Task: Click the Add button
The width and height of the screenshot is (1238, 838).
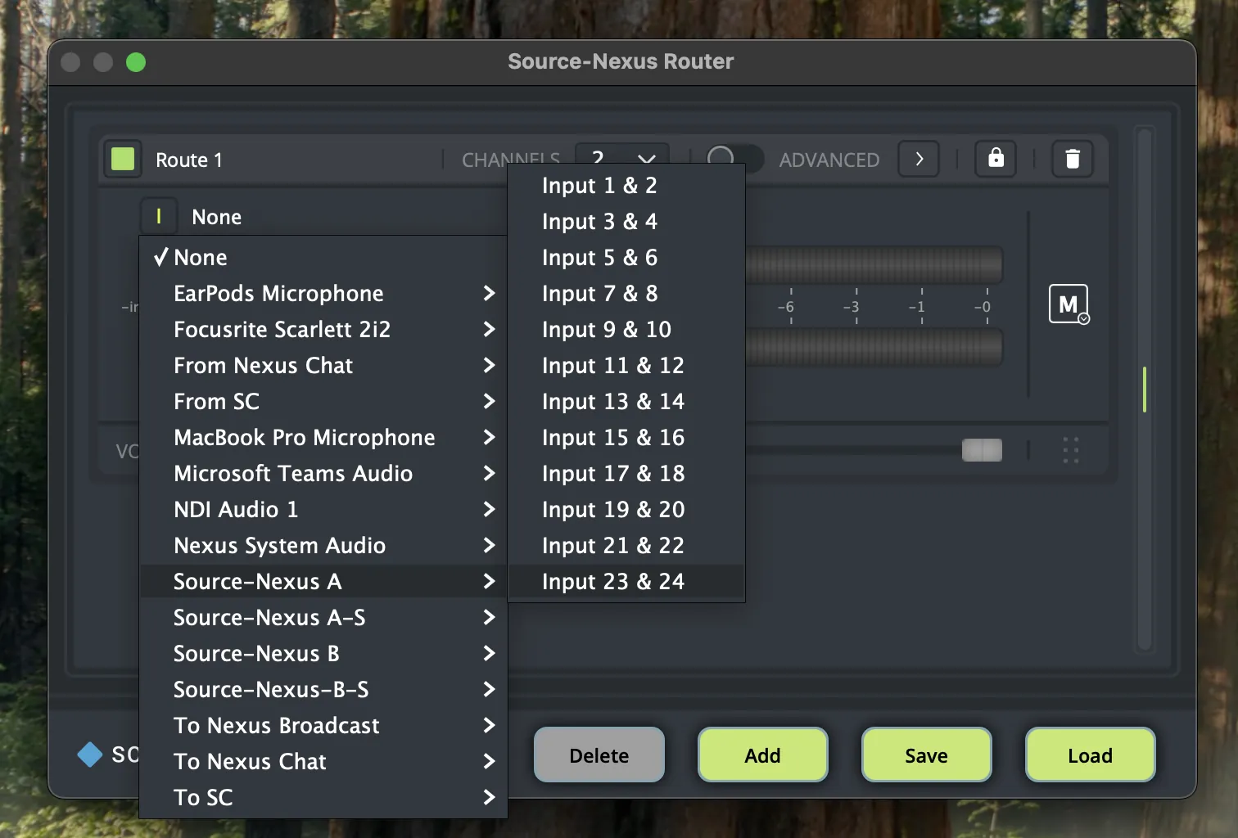Action: pos(762,755)
